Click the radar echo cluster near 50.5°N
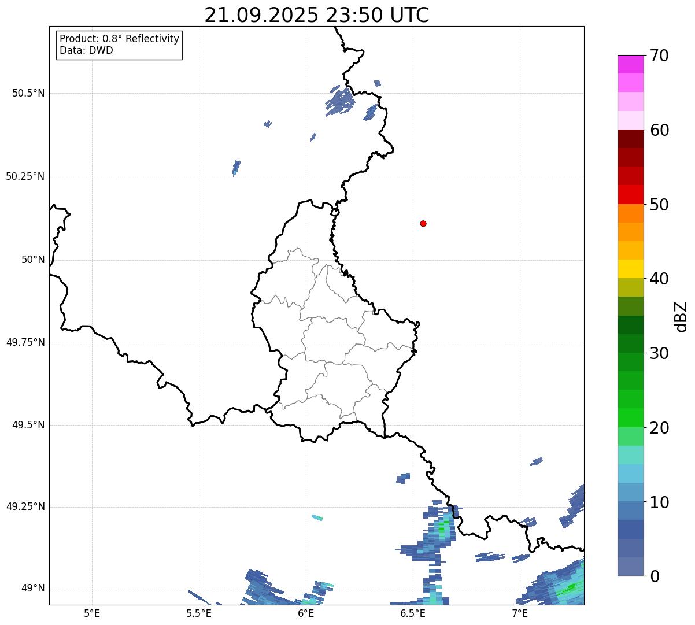695x625 pixels. click(x=340, y=101)
